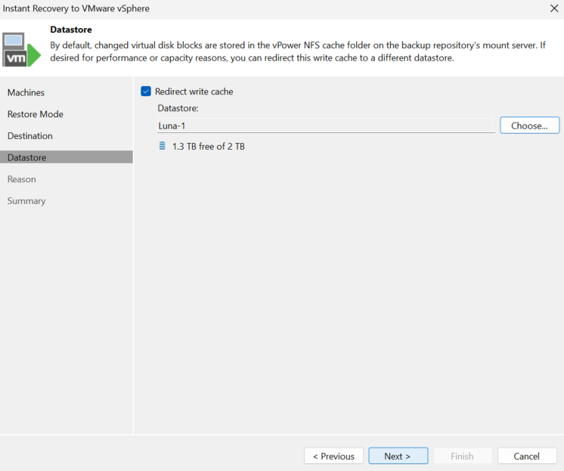Select the Datastore step in sidebar
This screenshot has height=471, width=564.
[x=67, y=157]
